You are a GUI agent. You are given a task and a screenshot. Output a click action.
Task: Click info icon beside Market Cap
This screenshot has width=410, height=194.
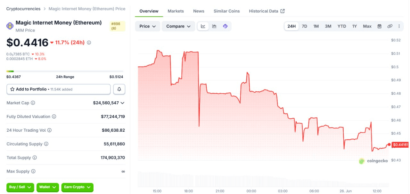(x=33, y=103)
